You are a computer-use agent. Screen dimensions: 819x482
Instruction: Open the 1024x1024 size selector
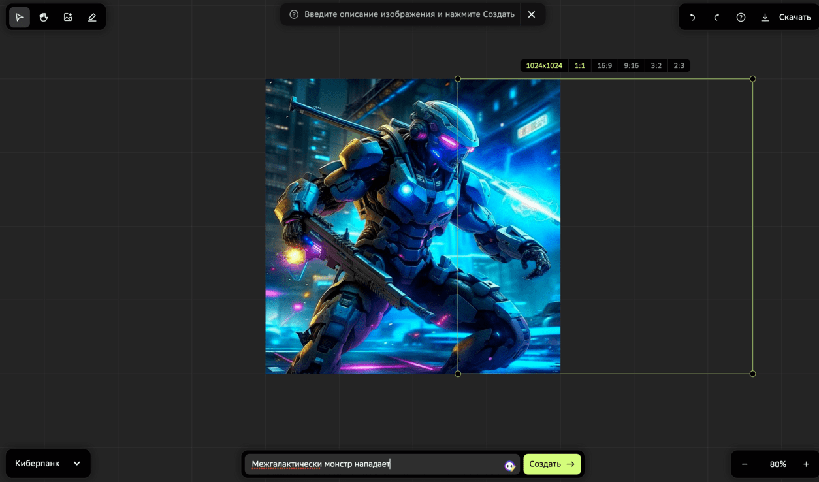(x=544, y=65)
